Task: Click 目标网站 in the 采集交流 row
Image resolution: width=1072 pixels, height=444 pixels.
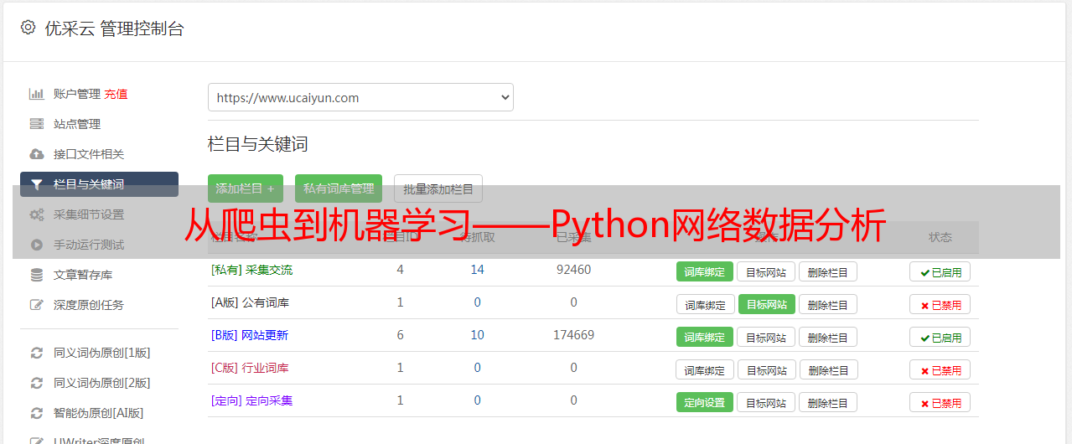Action: pyautogui.click(x=766, y=271)
